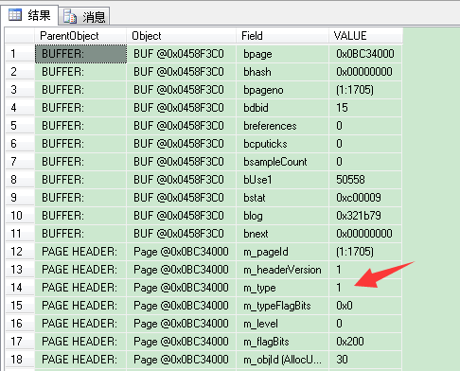This screenshot has height=371, width=460.
Task: Click the bhash field cell
Action: (282, 72)
